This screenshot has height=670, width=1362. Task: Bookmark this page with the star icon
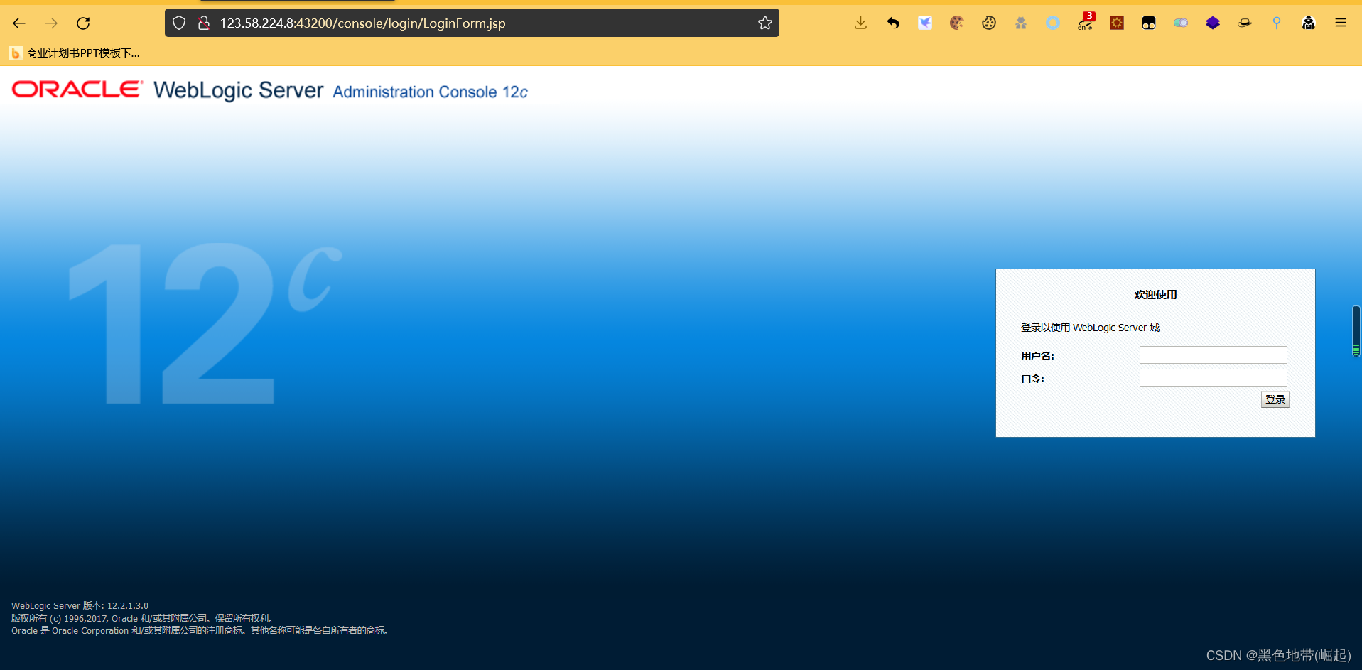click(764, 23)
